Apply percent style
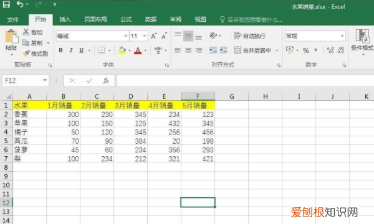This screenshot has width=374, height=224. [x=306, y=50]
